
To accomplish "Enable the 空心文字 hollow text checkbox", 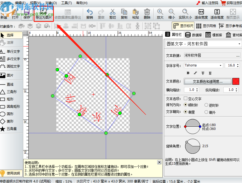I will tap(186, 99).
